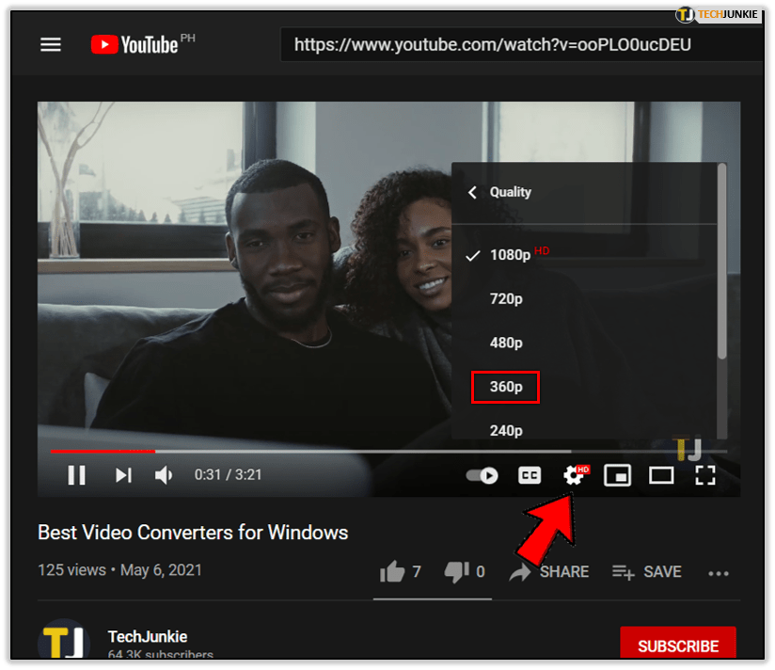Like the video with thumbs up
Viewport: 775px width, 670px height.
(390, 571)
